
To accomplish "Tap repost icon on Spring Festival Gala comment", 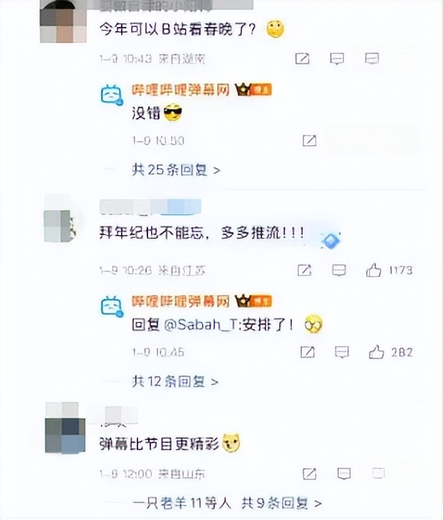I will pyautogui.click(x=302, y=58).
